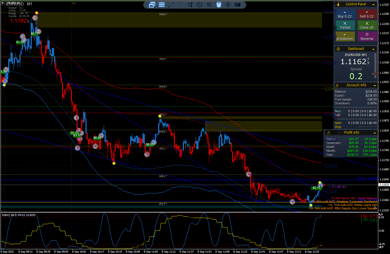Click the Sell 0.22 button
390x254 pixels.
coord(367,15)
